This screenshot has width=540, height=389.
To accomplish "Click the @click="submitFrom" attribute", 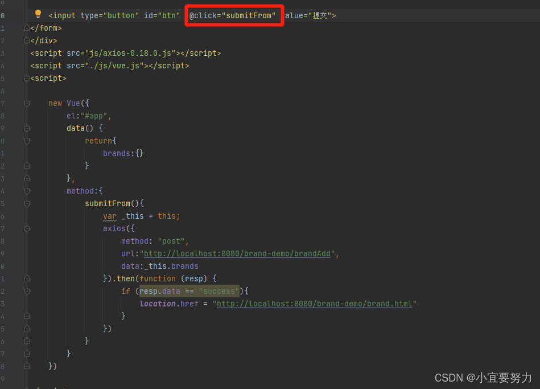I will pos(233,15).
